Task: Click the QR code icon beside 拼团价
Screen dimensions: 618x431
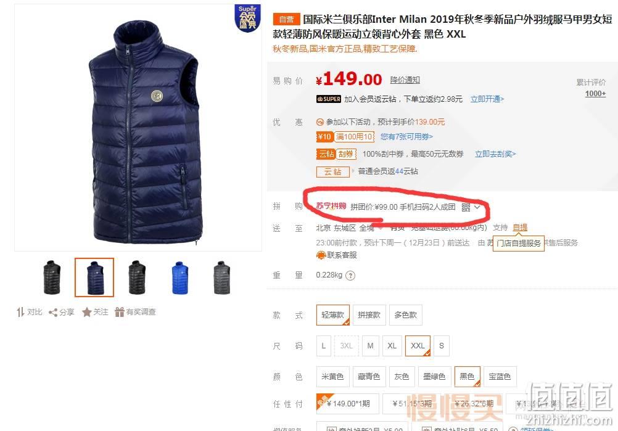Action: point(466,207)
